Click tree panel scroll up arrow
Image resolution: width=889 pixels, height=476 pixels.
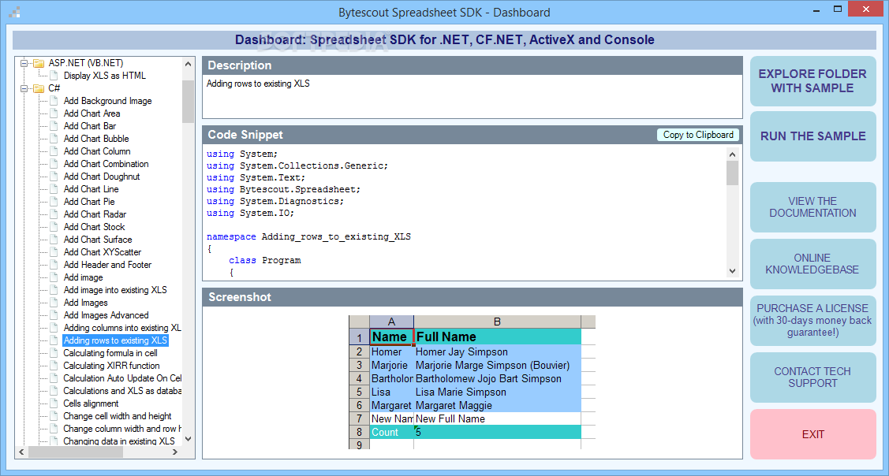(189, 64)
